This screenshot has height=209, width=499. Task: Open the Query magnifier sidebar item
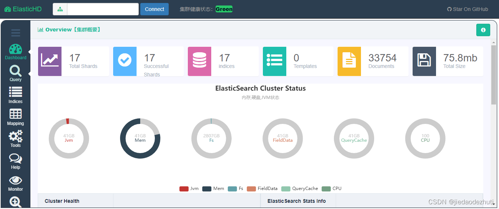(15, 73)
